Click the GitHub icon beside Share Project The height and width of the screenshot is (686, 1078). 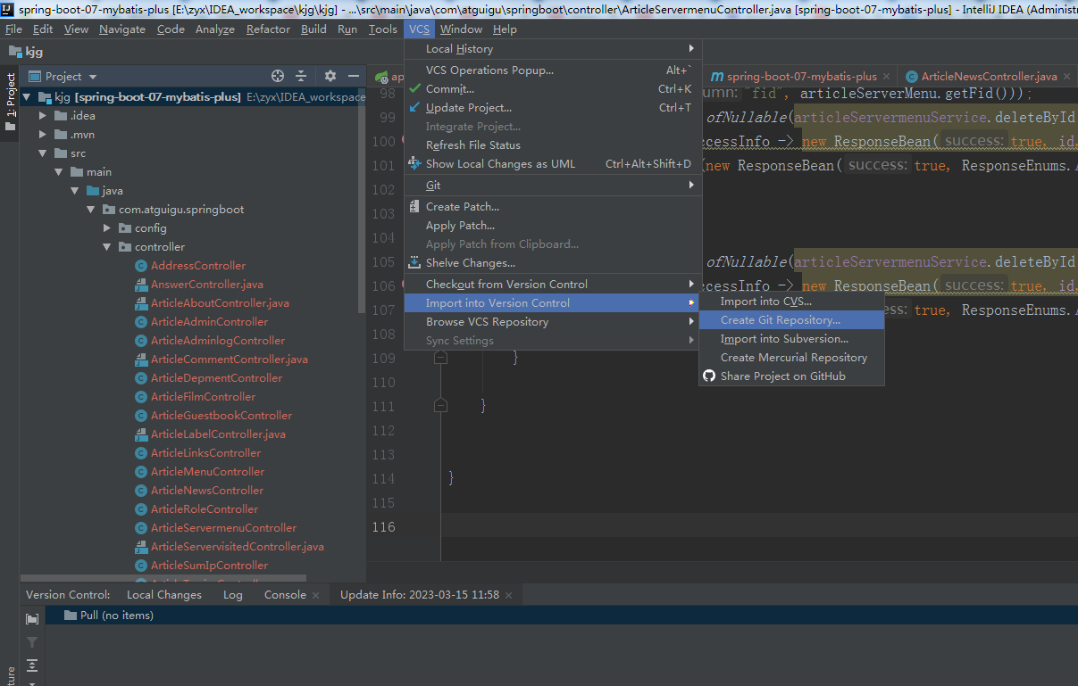709,376
